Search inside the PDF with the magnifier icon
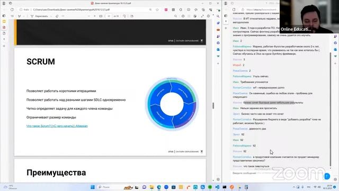Screen dimensions: 339x191 (175, 16)
